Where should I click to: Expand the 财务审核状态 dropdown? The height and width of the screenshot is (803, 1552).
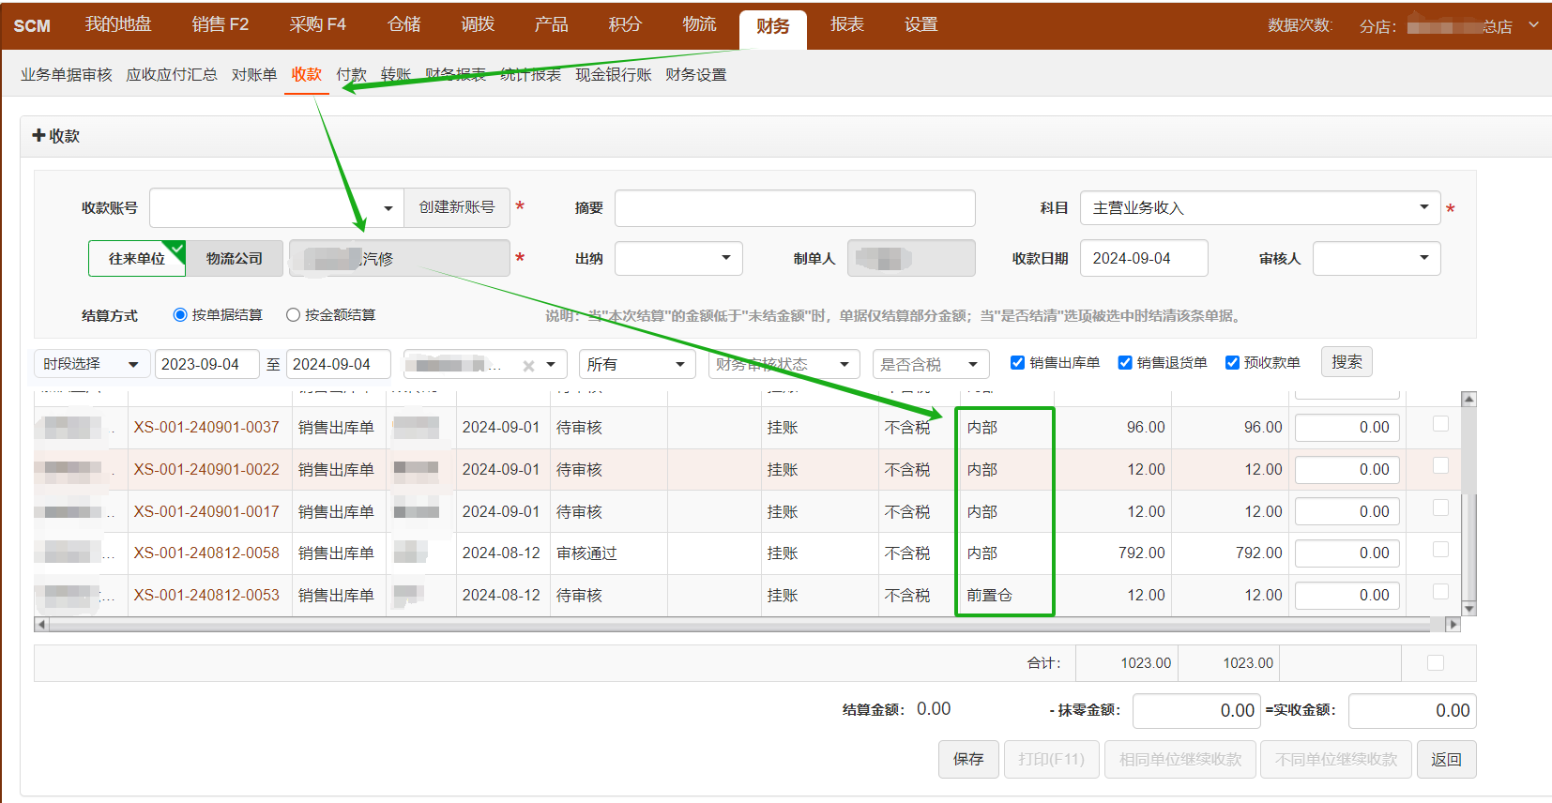[x=784, y=364]
